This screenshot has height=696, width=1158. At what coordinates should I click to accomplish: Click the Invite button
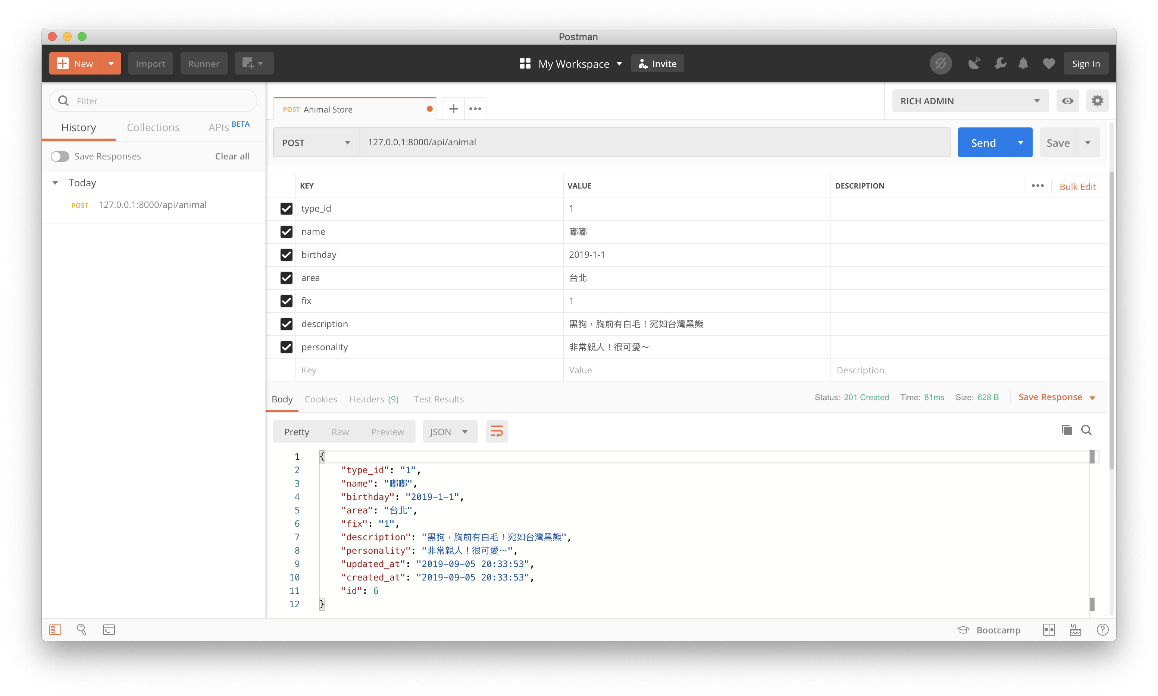[x=657, y=63]
